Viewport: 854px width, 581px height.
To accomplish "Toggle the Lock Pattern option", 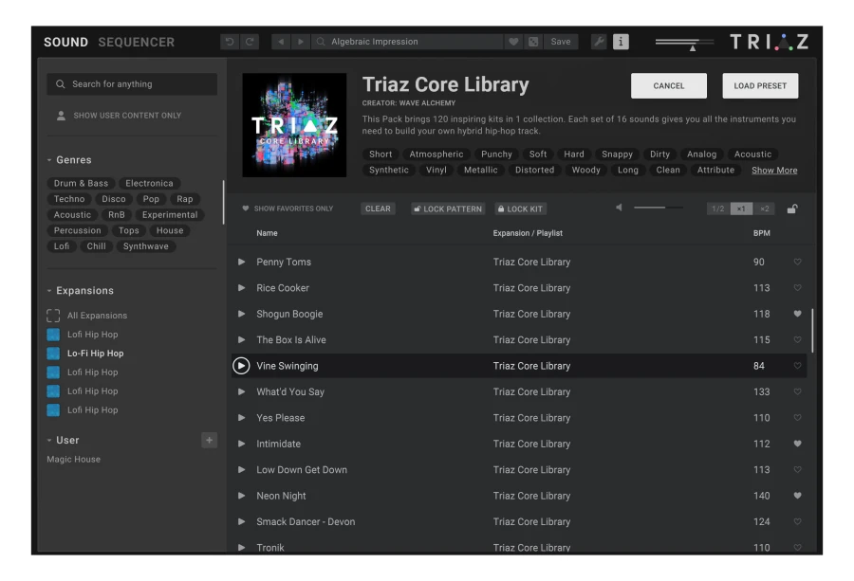I will click(x=447, y=209).
